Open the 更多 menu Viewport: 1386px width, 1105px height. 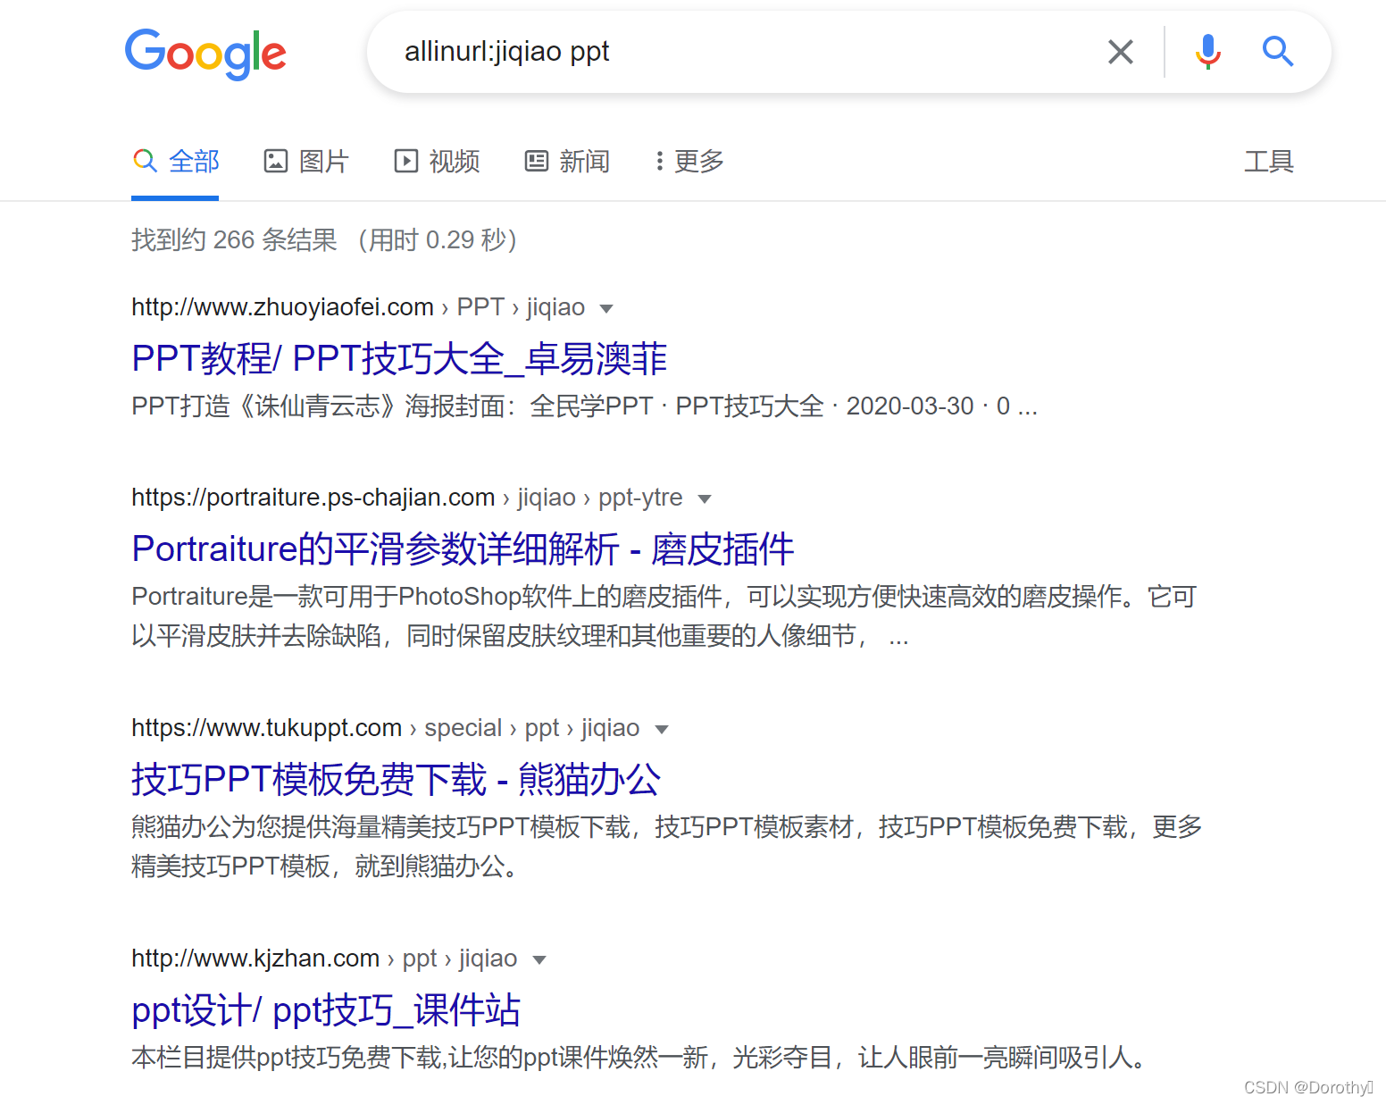tap(689, 161)
